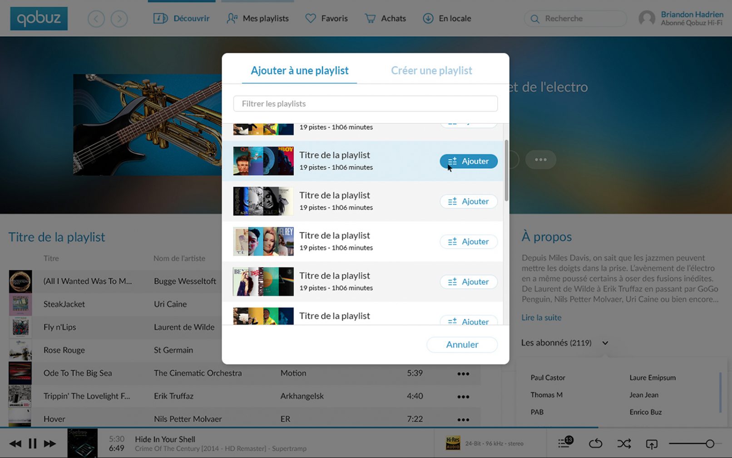Switch to Créer une playlist tab
The image size is (732, 458).
[x=431, y=71]
